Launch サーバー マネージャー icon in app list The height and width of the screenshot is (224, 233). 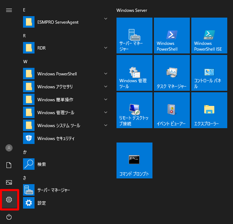(29, 190)
